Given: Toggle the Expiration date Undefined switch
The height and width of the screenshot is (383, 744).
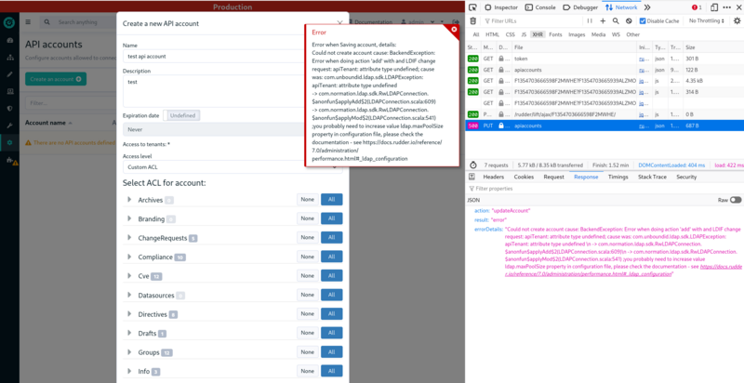Looking at the screenshot, I should (182, 115).
